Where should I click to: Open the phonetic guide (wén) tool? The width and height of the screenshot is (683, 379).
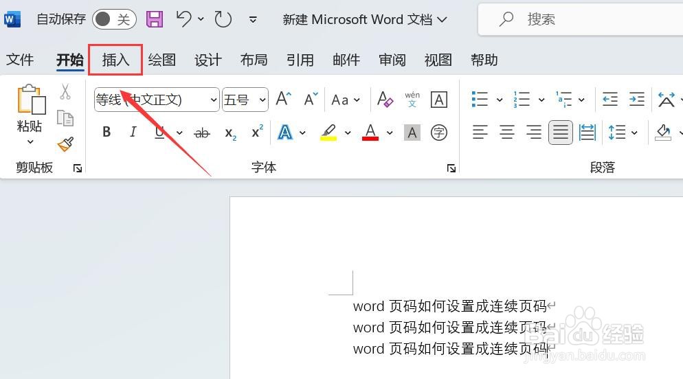412,99
